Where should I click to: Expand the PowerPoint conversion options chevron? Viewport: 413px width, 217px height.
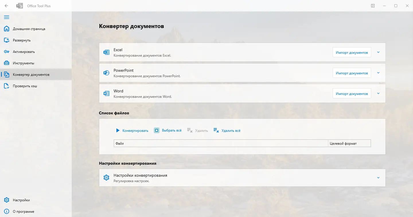[378, 73]
